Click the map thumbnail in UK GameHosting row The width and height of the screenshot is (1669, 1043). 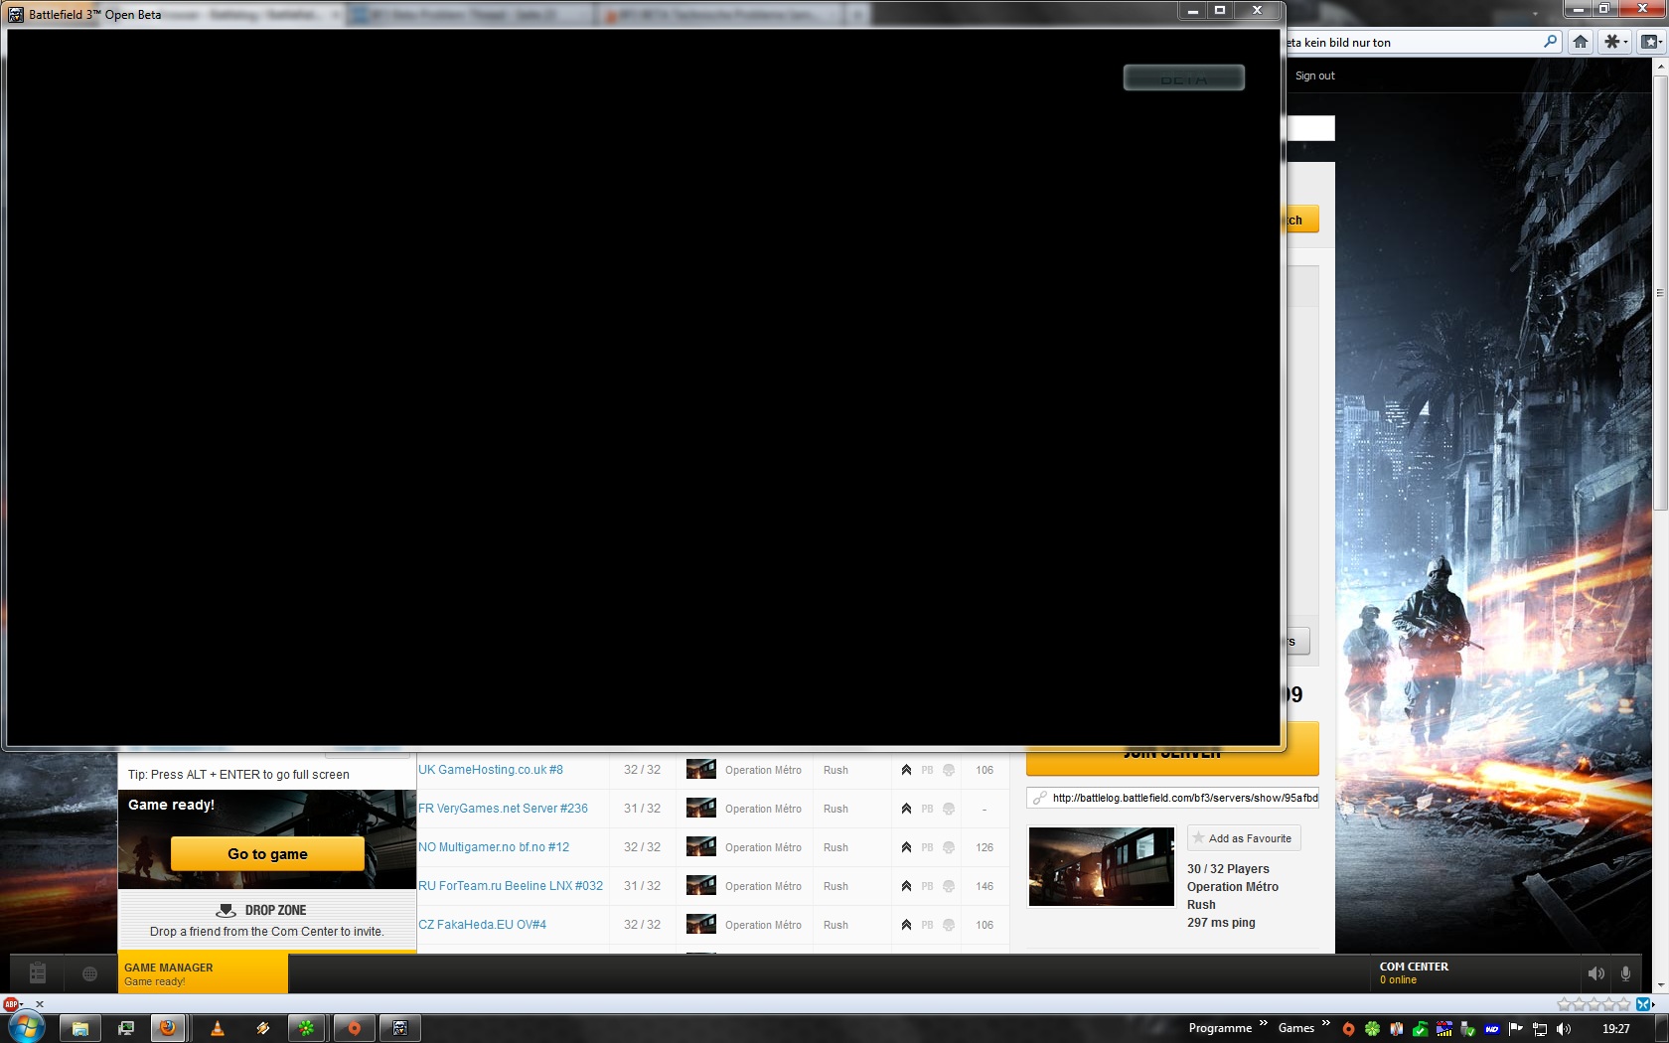click(701, 770)
